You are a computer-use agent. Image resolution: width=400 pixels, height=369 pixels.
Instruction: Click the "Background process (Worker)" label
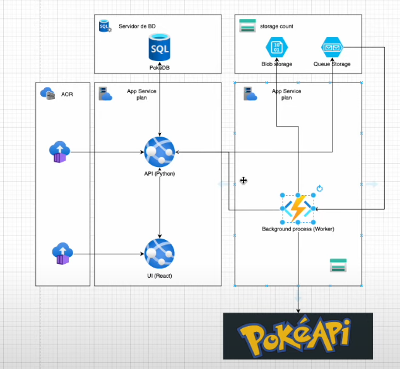[298, 229]
